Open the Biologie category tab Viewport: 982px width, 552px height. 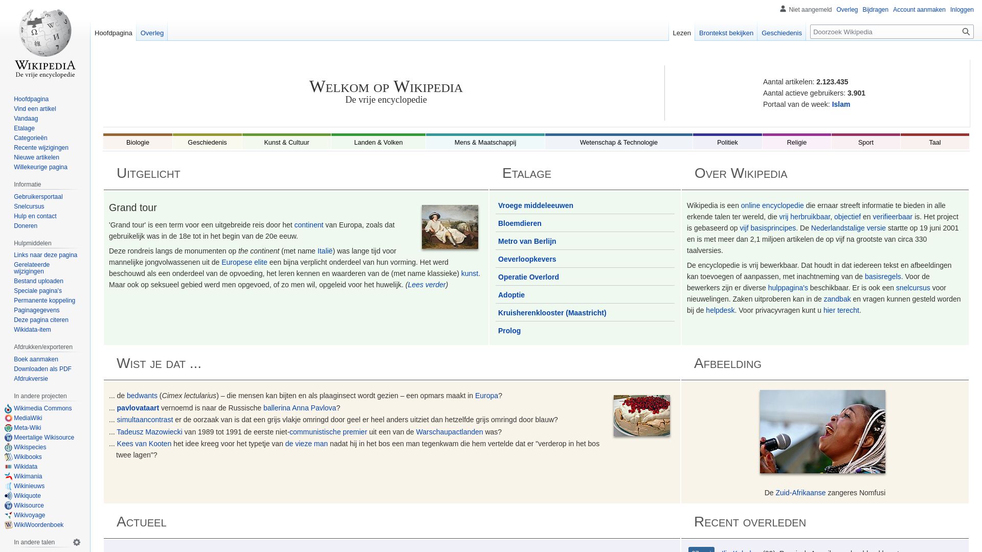[x=138, y=142]
